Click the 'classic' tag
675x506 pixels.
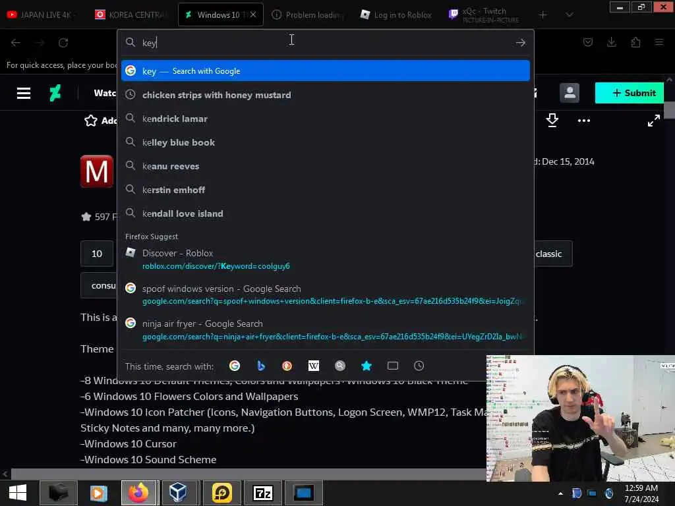coord(548,254)
